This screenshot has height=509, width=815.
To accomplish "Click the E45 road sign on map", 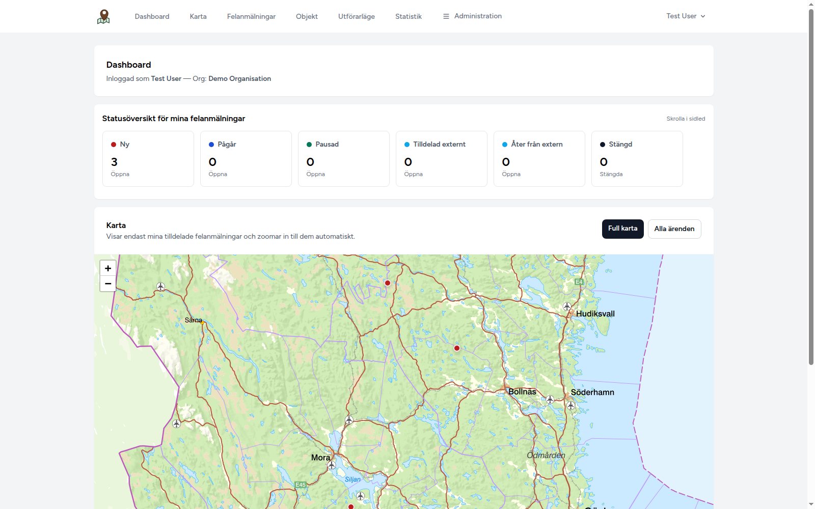I will point(301,485).
